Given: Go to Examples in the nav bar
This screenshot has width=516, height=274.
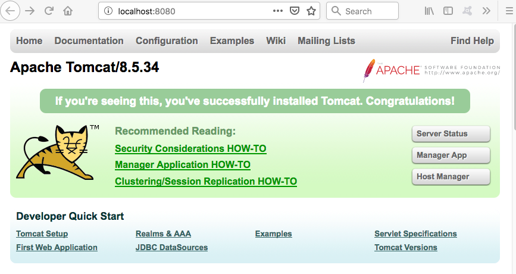Looking at the screenshot, I should click(x=232, y=41).
